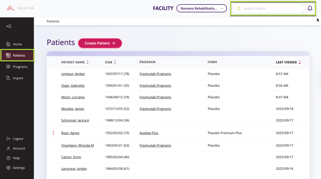
Task: Open patient Catron, Erinn
Action: (71, 157)
